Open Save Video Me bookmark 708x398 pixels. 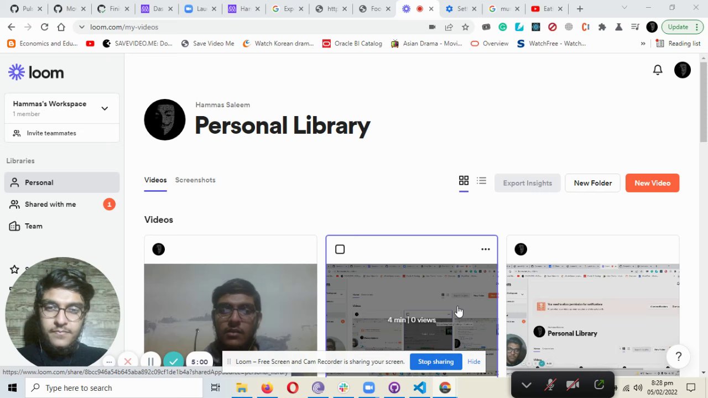pyautogui.click(x=207, y=44)
